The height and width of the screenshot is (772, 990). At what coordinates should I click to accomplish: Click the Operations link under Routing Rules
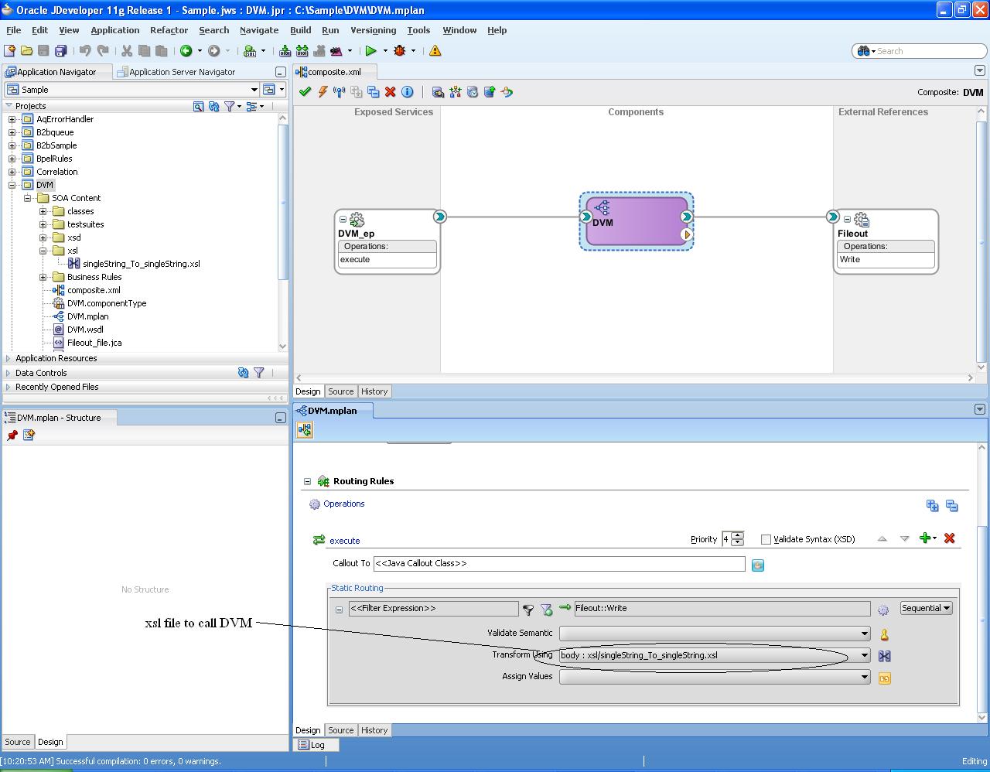click(x=343, y=504)
